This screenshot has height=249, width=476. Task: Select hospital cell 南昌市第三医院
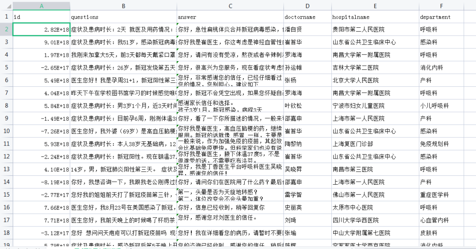click(x=375, y=169)
